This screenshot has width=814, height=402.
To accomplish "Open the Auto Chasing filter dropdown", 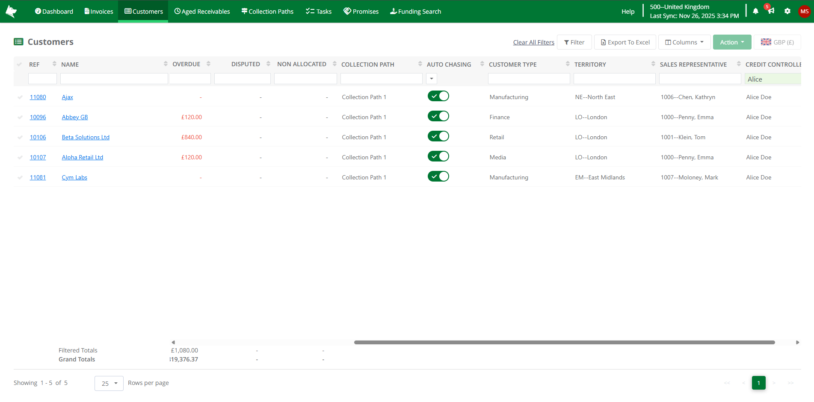I will tap(431, 79).
